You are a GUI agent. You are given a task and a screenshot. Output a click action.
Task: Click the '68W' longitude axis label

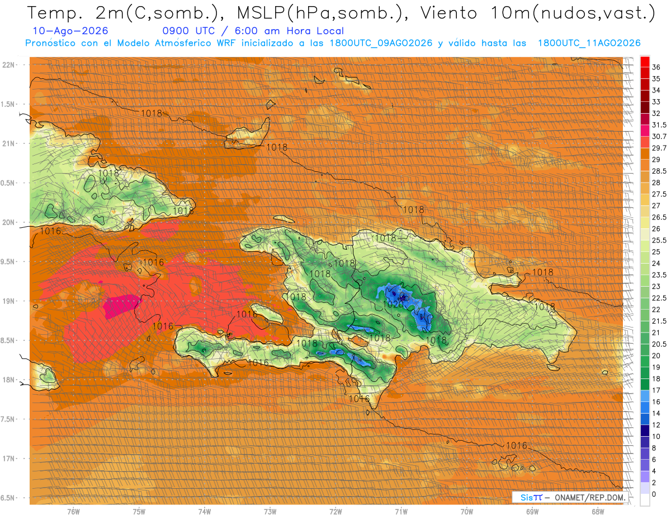[597, 511]
